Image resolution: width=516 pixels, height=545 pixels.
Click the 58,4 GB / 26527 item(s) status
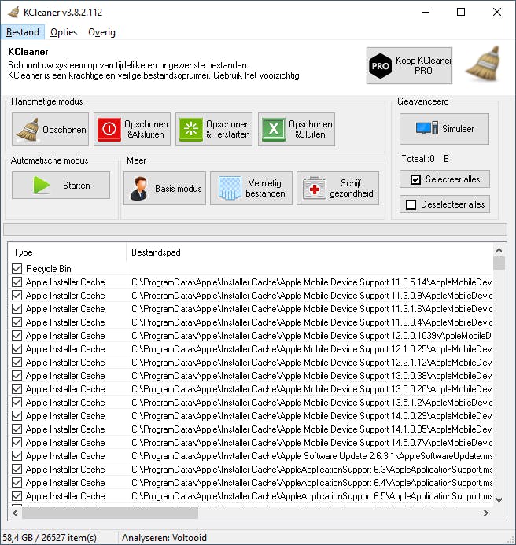(50, 538)
